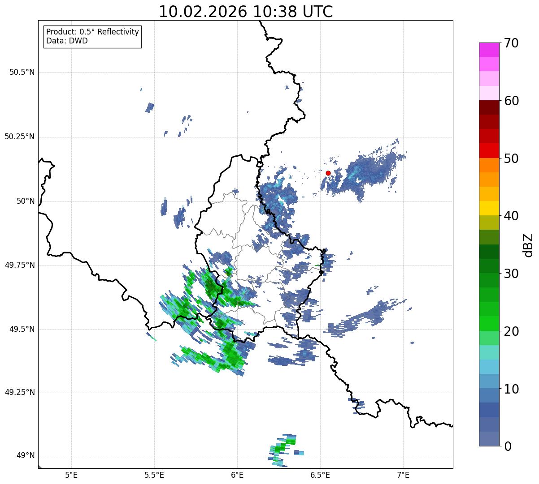Click the 5°E longitude label
Viewport: 539px width, 484px height.
(x=71, y=475)
